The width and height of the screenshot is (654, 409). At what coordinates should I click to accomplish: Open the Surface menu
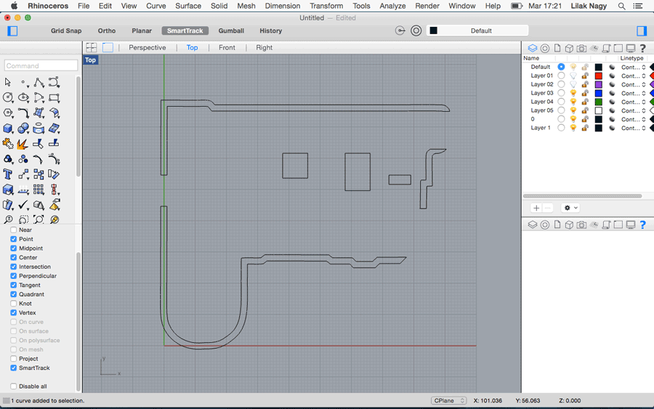(x=188, y=7)
